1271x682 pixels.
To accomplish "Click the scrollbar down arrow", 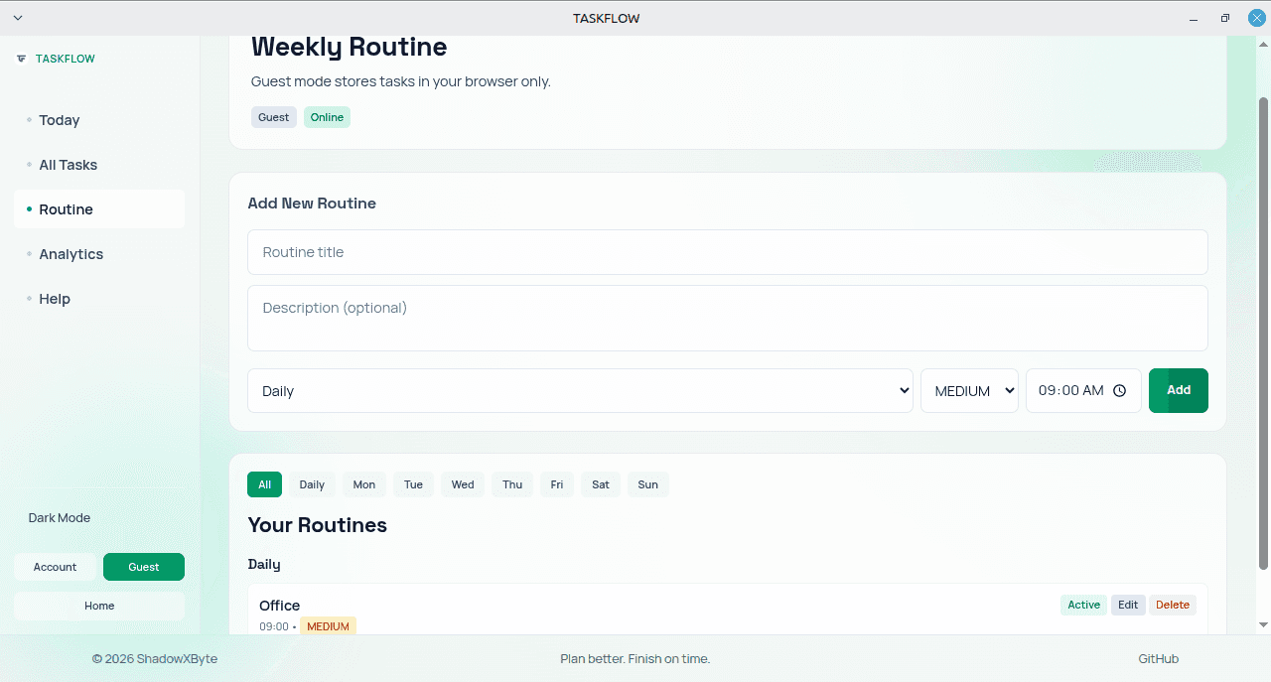I will tap(1263, 624).
